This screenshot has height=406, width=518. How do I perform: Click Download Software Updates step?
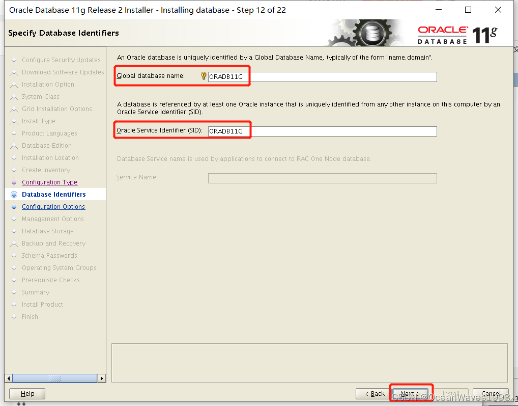click(x=63, y=72)
